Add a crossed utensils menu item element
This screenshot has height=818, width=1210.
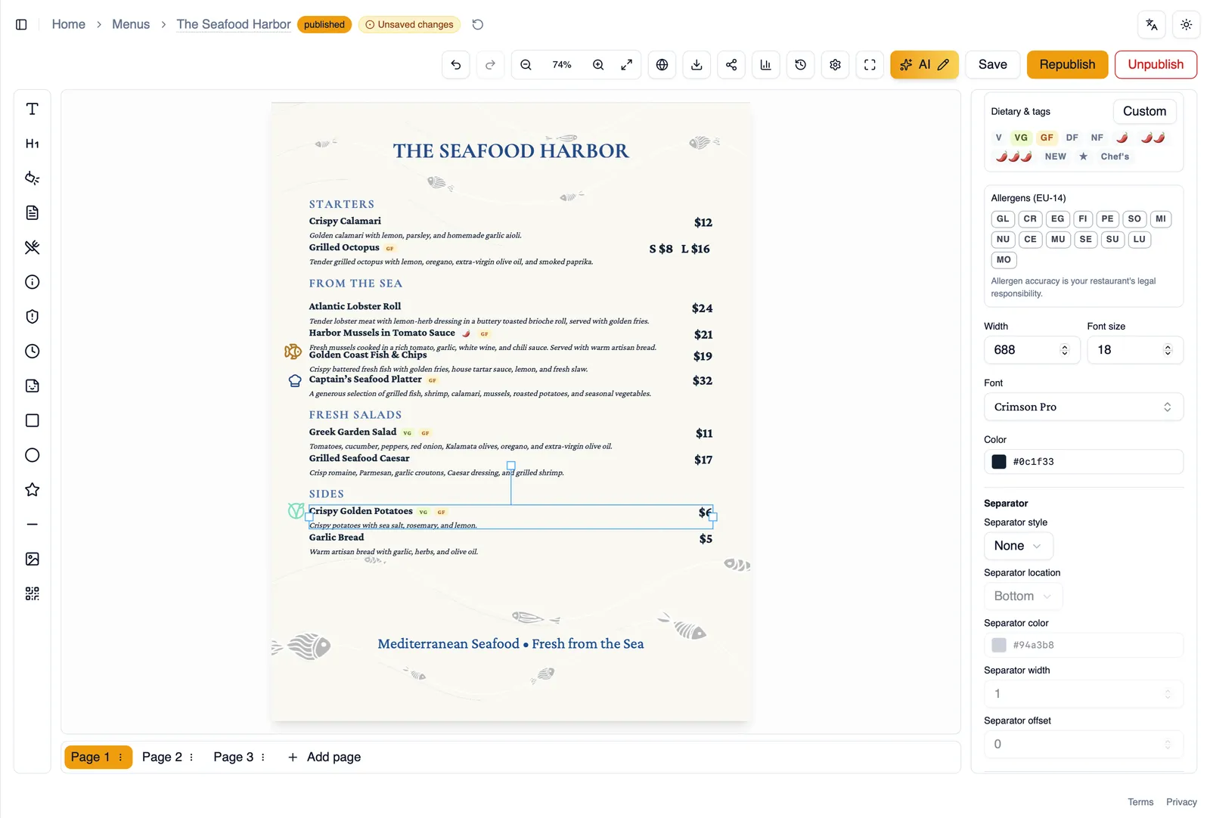coord(32,247)
